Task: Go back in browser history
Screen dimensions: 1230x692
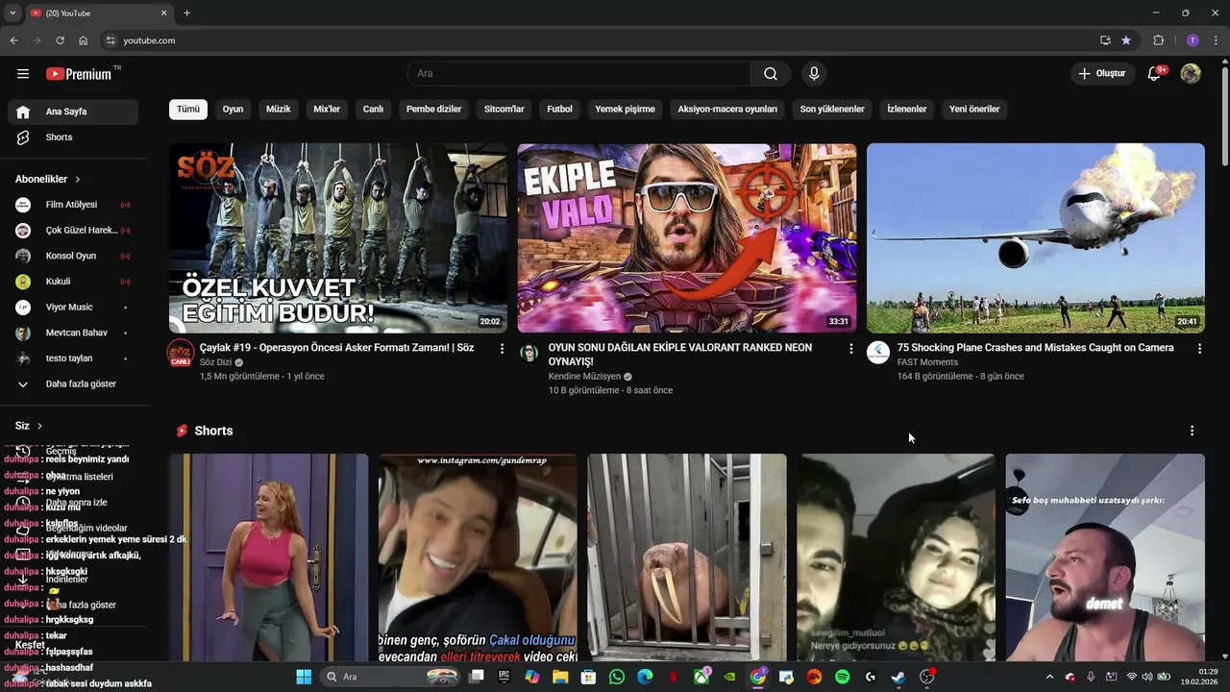Action: click(13, 40)
